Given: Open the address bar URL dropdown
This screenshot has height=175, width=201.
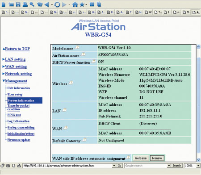Looking at the screenshot, I should 114,166.
